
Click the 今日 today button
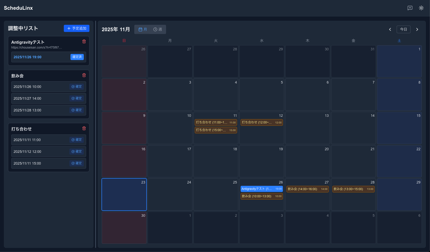click(404, 29)
